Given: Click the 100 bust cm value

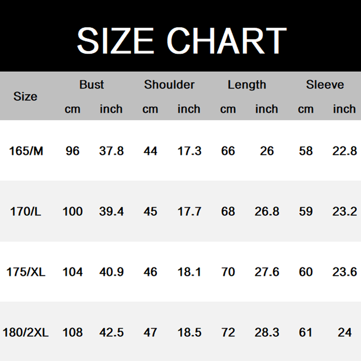Looking at the screenshot, I should point(73,211).
